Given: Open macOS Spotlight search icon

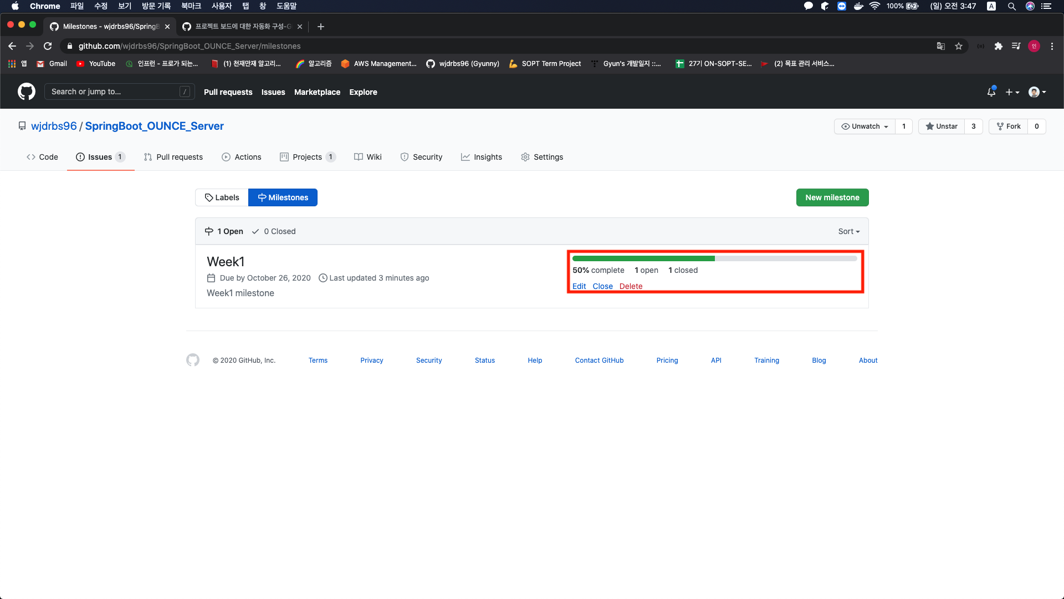Looking at the screenshot, I should point(1011,6).
